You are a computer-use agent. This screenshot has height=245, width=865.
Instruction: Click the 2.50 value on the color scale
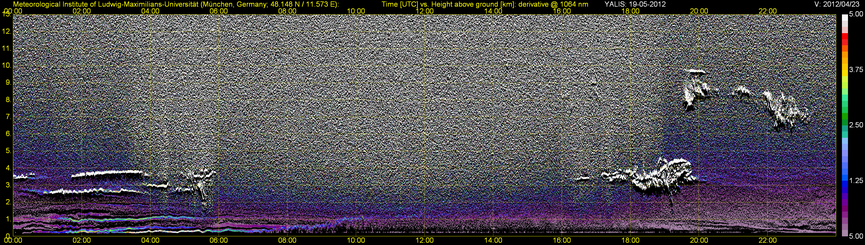point(856,125)
